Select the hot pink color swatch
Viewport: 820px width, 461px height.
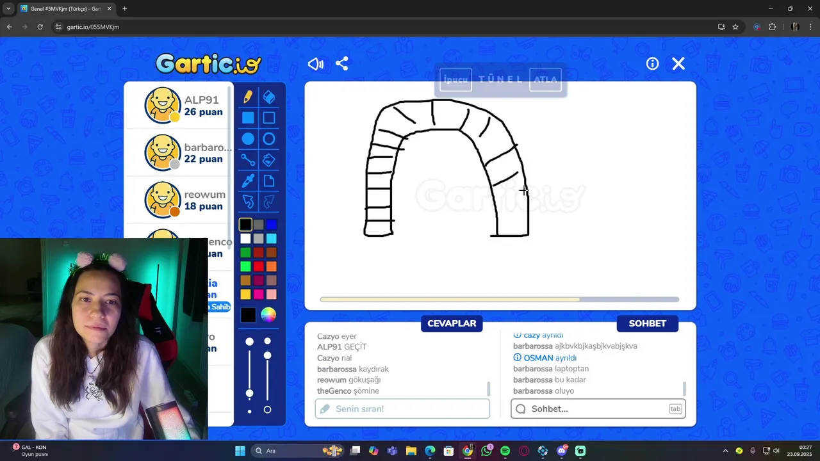coord(258,295)
